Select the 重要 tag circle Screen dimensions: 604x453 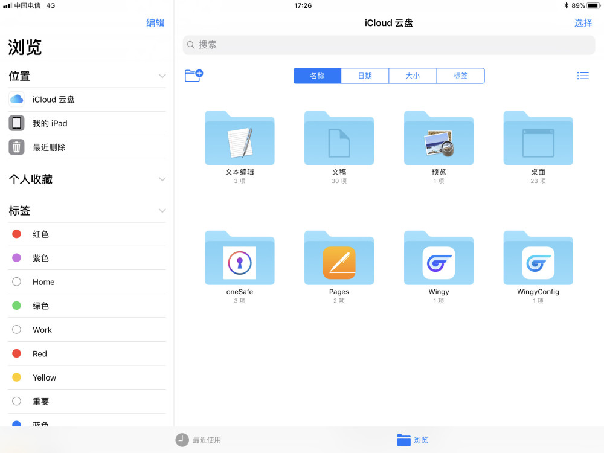tap(16, 401)
